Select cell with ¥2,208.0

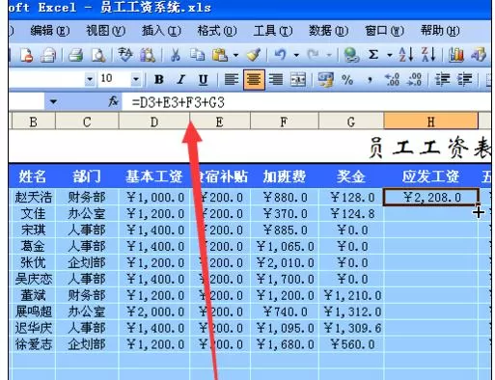coord(431,197)
